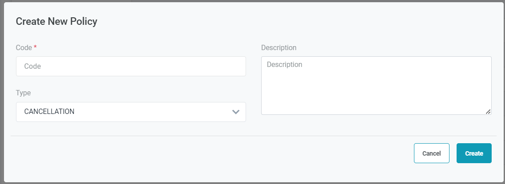This screenshot has height=184, width=505.
Task: Click the chevron arrow in Type dropdown
Action: (x=236, y=112)
